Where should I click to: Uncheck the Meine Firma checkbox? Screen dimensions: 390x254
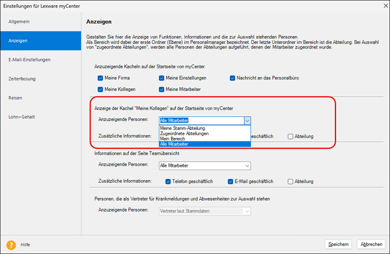pos(100,78)
